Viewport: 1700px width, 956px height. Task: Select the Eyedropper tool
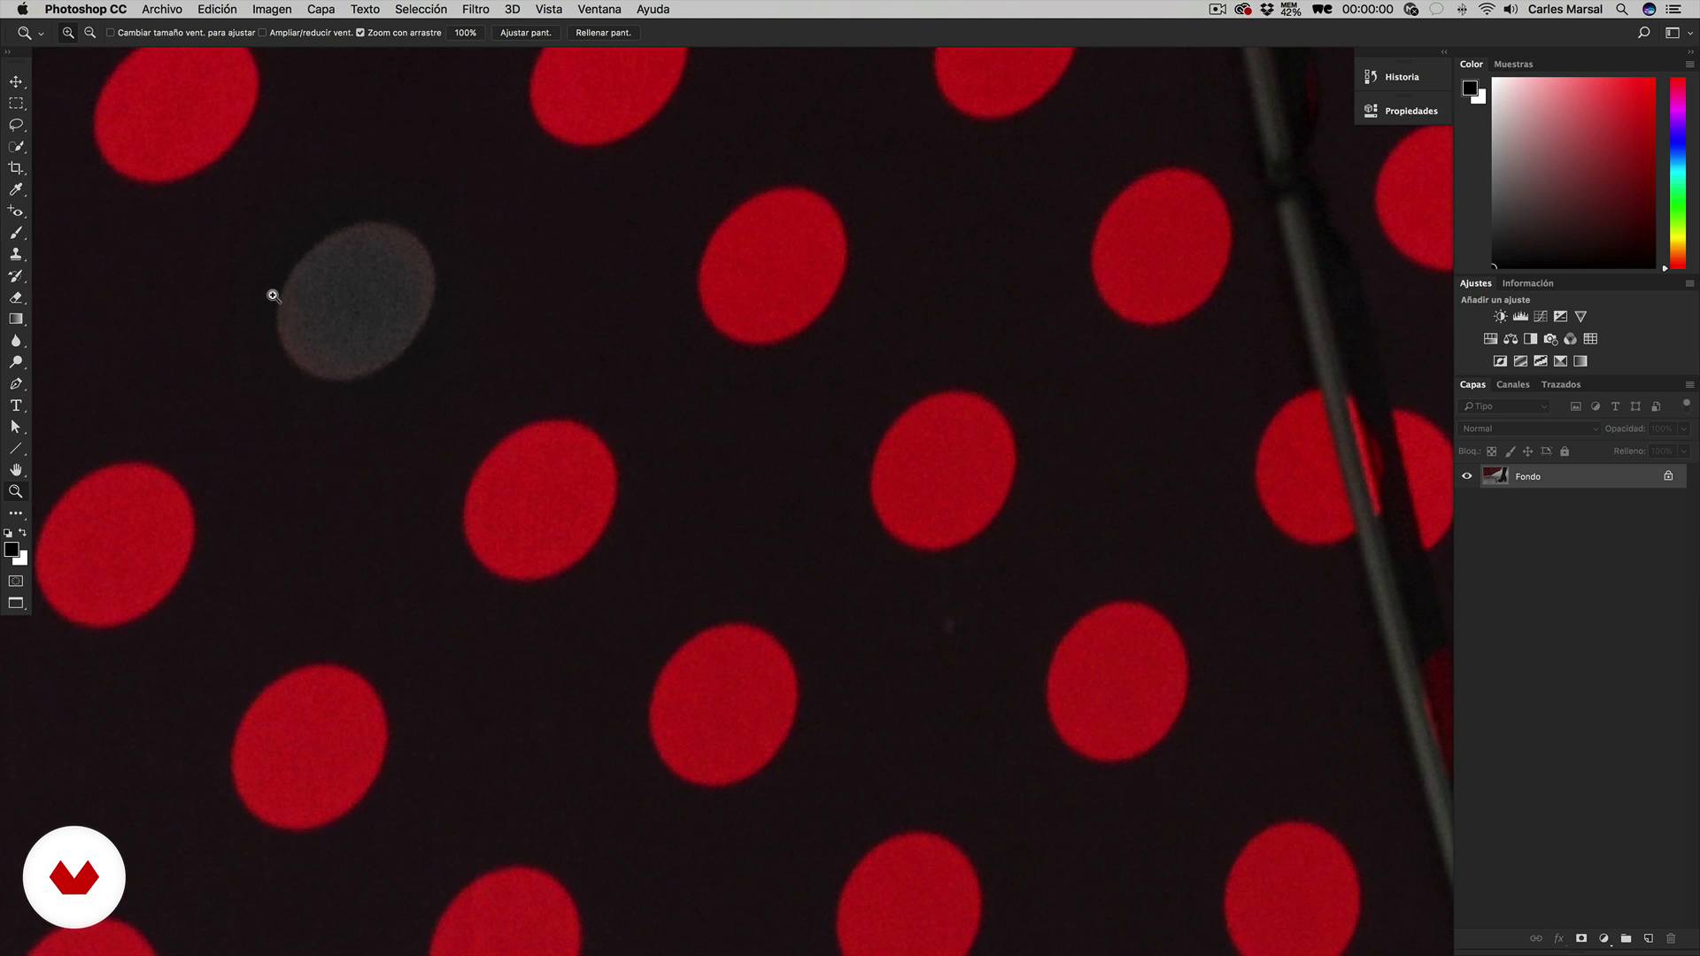click(x=16, y=189)
